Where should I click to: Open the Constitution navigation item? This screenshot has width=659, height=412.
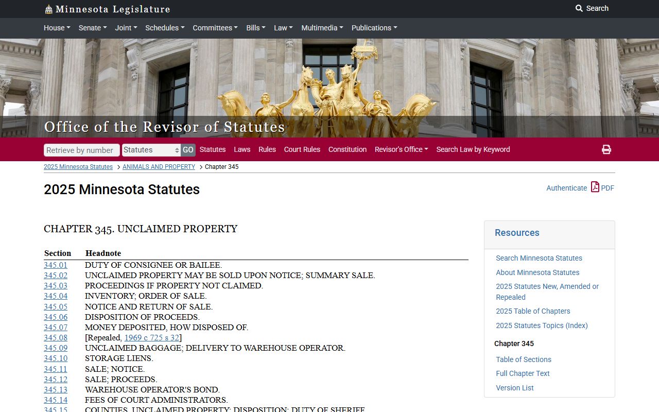(x=348, y=149)
